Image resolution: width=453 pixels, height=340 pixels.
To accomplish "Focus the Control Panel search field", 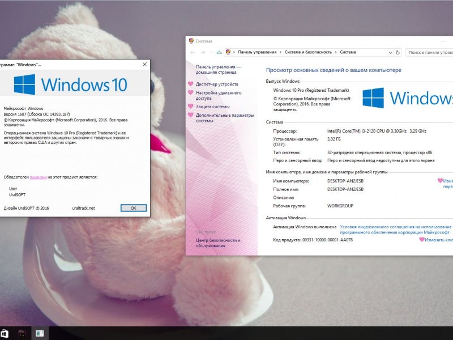I will pos(429,52).
